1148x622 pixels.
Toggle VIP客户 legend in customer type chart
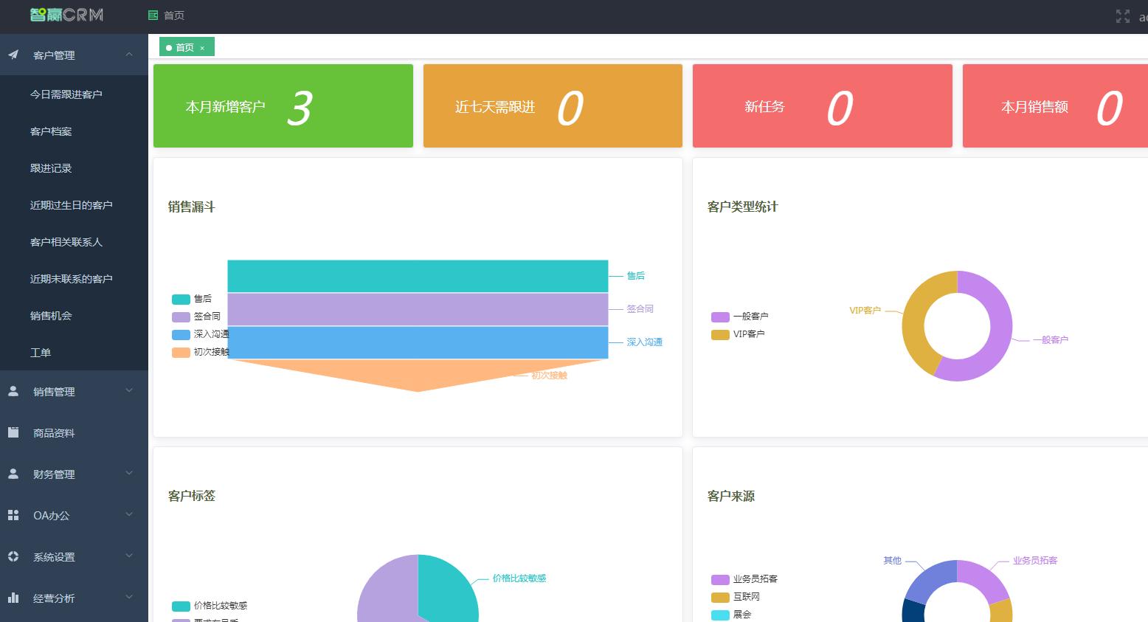point(738,334)
